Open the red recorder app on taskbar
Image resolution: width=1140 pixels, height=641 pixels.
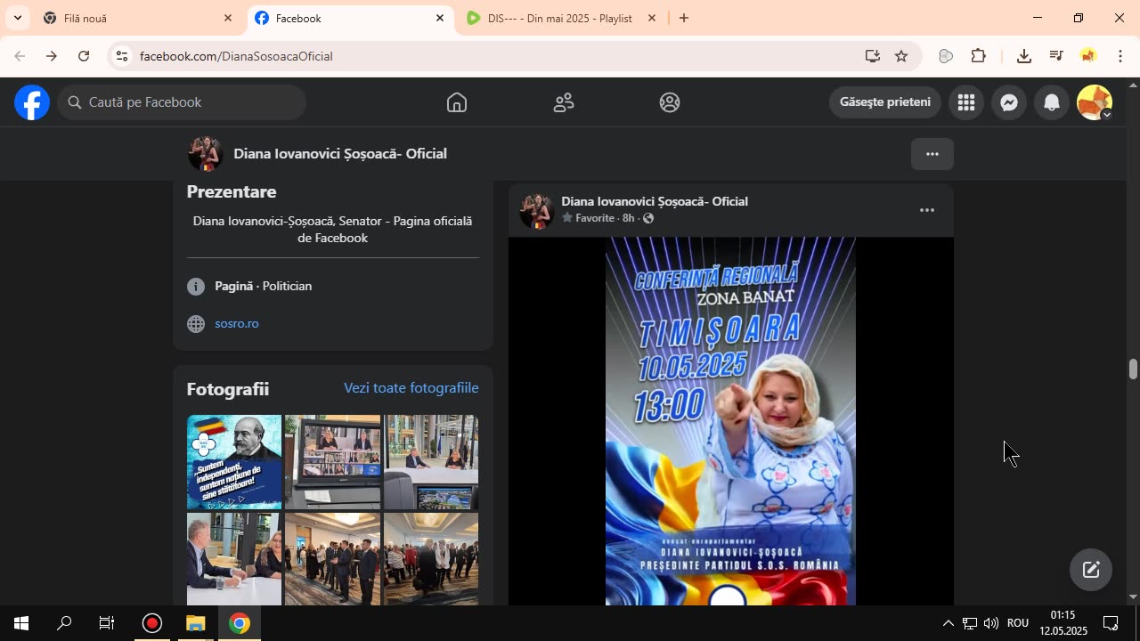pyautogui.click(x=152, y=623)
